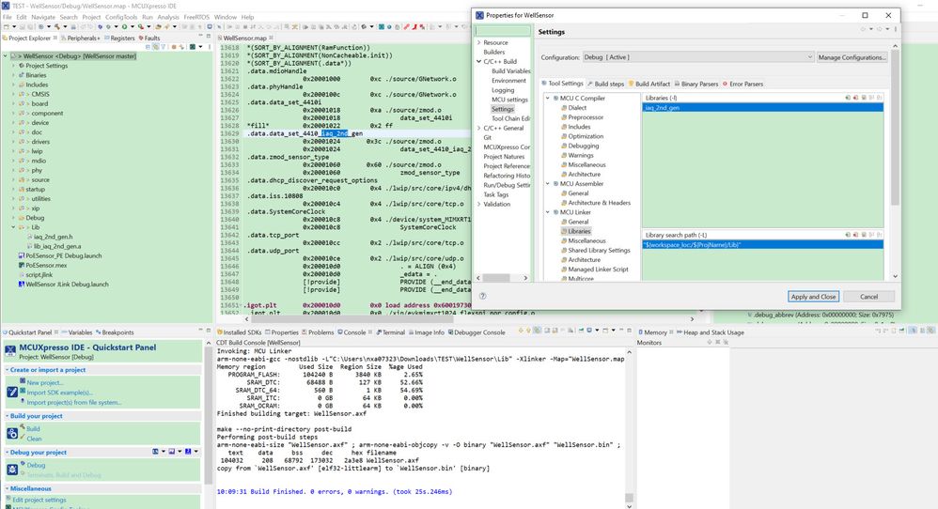Image resolution: width=938 pixels, height=509 pixels.
Task: Click the Apply and Close button
Action: (x=813, y=297)
